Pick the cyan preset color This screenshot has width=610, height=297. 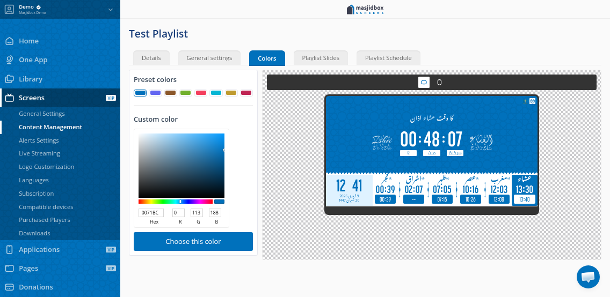(x=216, y=93)
